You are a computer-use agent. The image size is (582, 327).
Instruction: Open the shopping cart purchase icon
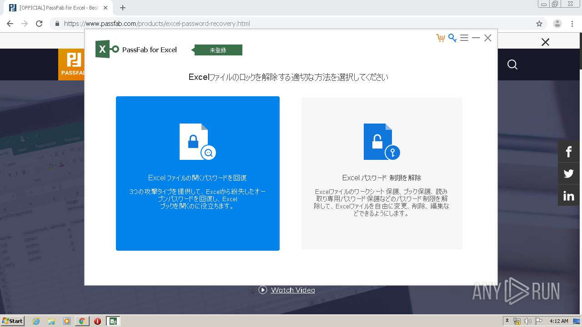(x=440, y=38)
